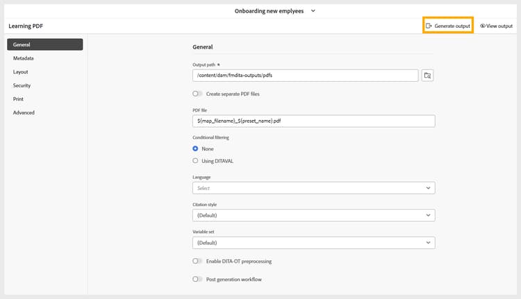Expand the Citation style dropdown

313,215
